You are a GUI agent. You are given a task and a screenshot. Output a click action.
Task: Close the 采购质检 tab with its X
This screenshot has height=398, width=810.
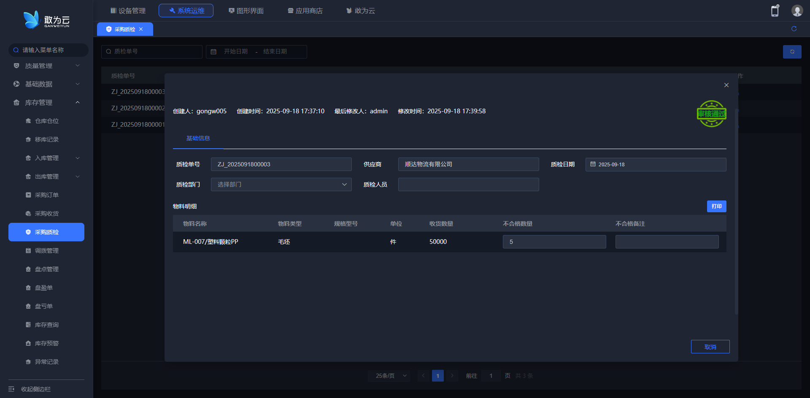click(141, 29)
